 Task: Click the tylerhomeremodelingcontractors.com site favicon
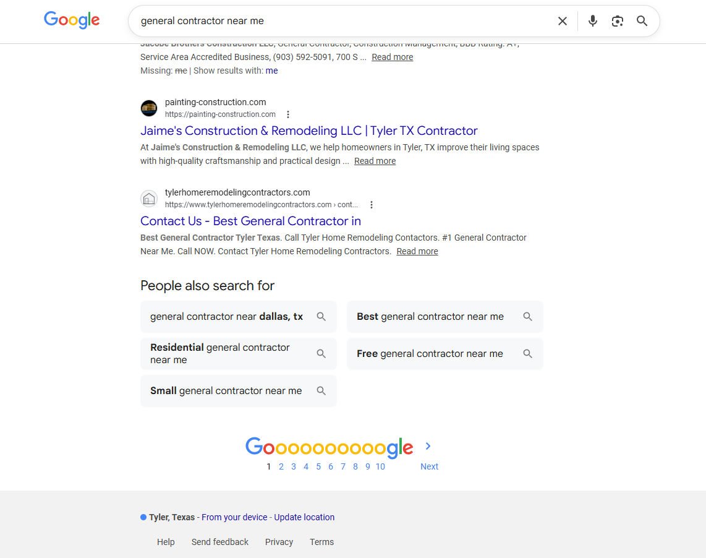pos(149,198)
